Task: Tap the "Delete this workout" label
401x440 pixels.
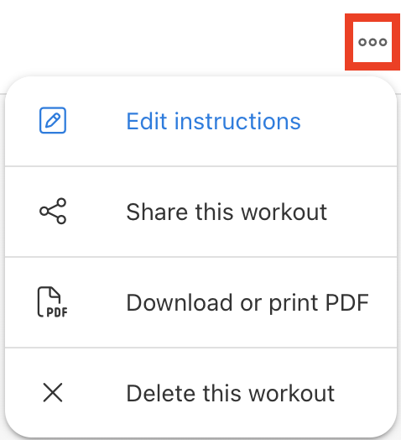Action: point(231,393)
